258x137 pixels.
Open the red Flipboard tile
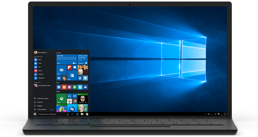tap(69, 67)
